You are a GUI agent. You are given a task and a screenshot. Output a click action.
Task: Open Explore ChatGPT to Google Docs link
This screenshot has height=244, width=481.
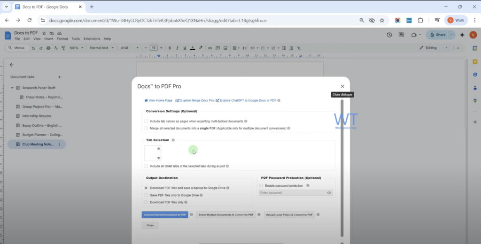246,100
